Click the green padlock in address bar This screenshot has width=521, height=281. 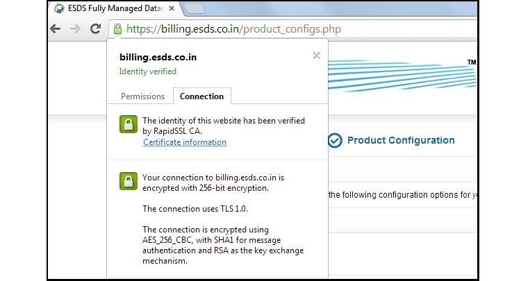(x=117, y=29)
